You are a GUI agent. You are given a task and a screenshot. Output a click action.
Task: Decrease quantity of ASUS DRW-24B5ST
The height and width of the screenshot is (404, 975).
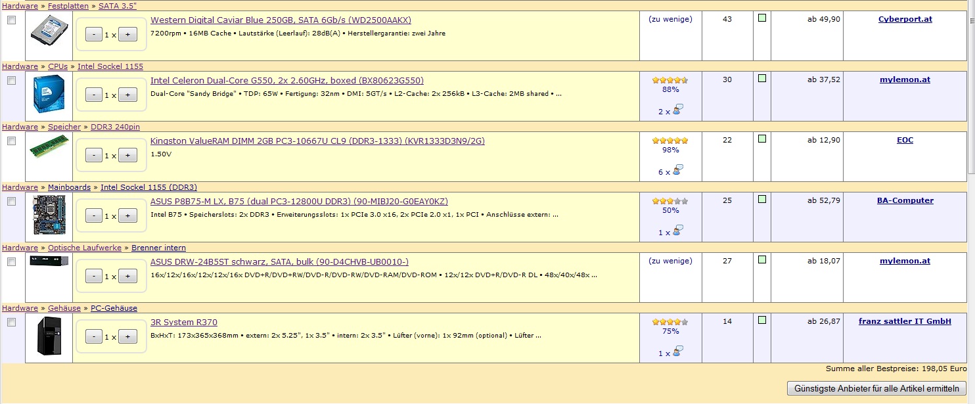coord(94,276)
